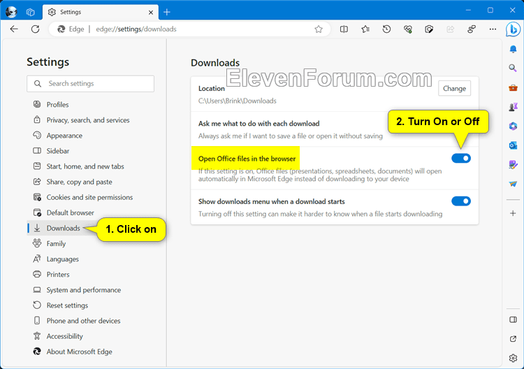This screenshot has height=369, width=524.
Task: Open the sidebar notifications bell
Action: 513,50
